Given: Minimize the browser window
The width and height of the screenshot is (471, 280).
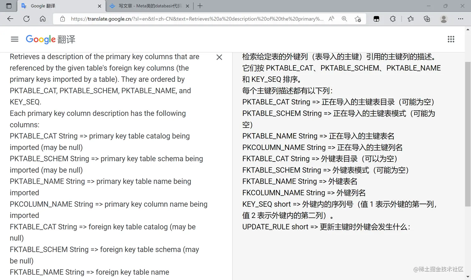Looking at the screenshot, I should 429,6.
